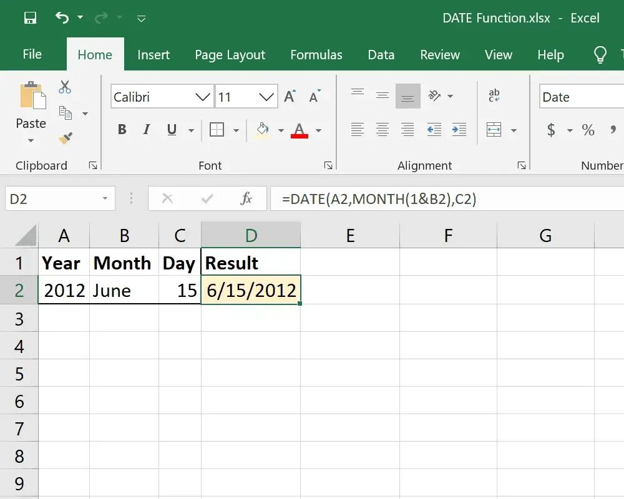The width and height of the screenshot is (624, 499).
Task: Open the Review tab
Action: point(440,54)
